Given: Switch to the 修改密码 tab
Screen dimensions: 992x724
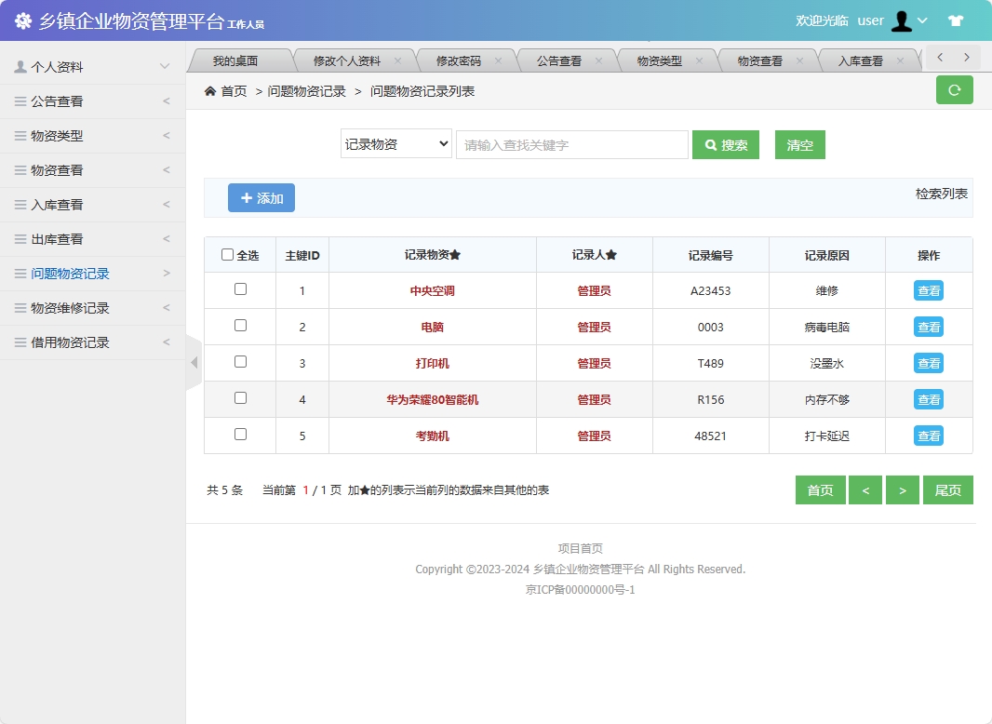Looking at the screenshot, I should [461, 58].
